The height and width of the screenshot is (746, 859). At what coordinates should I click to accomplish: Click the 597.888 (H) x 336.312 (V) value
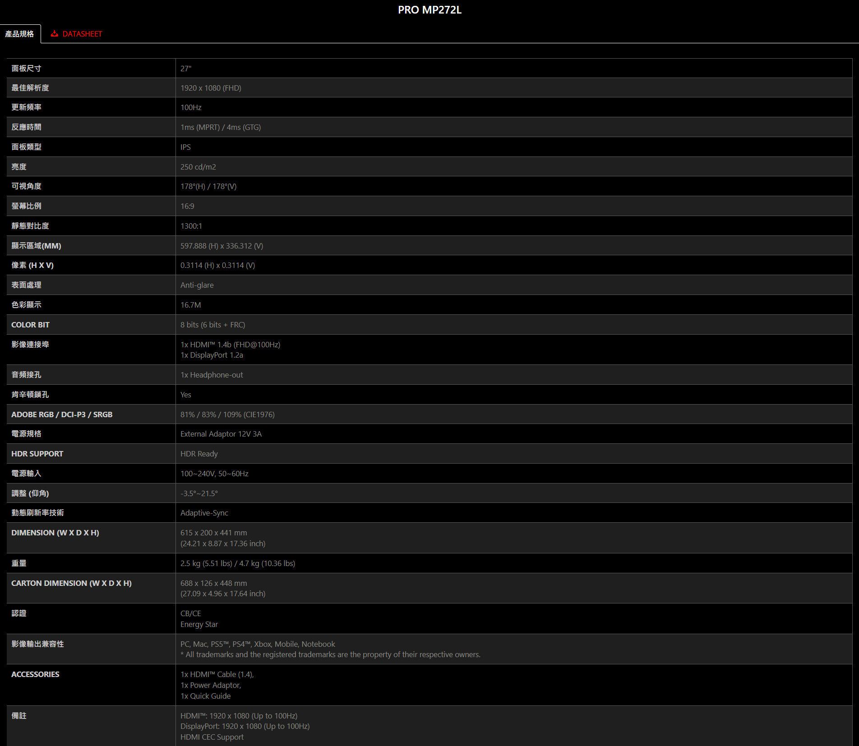tap(222, 246)
